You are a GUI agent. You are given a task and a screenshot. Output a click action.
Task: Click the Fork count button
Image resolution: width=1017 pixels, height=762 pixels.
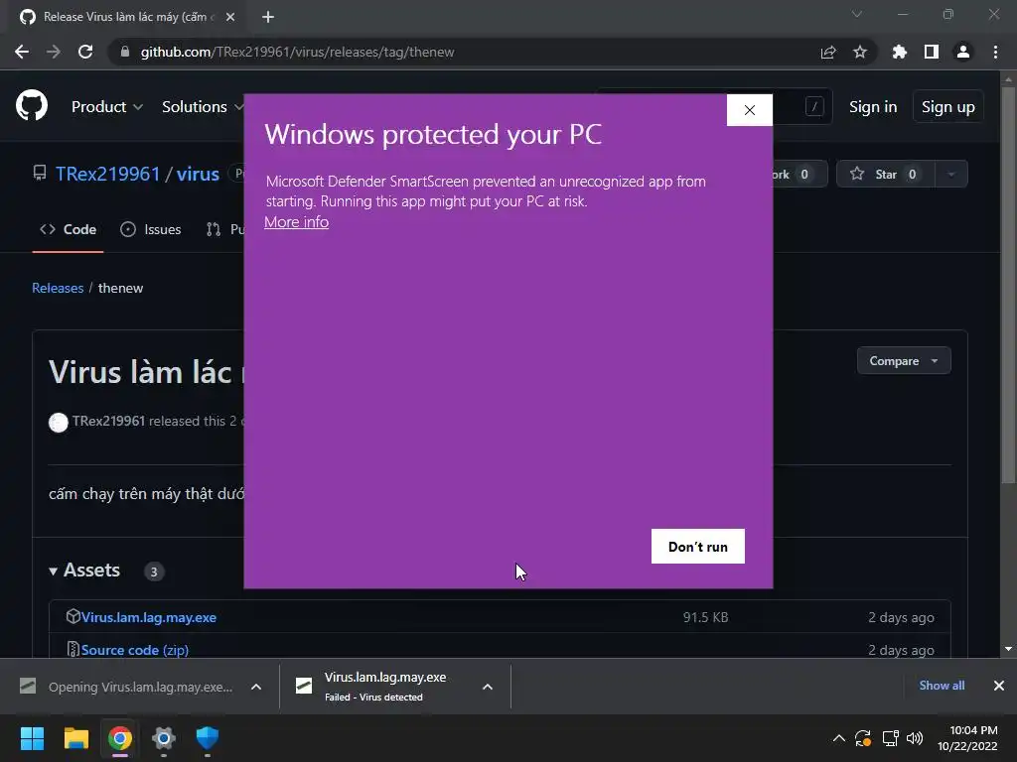pyautogui.click(x=799, y=174)
